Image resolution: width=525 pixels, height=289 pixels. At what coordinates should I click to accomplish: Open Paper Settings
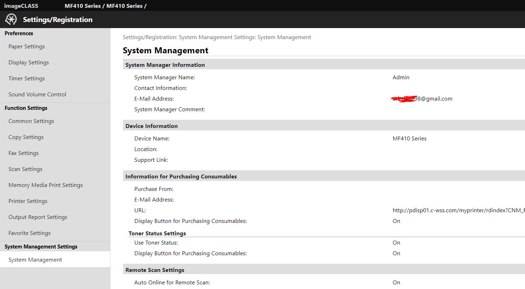tap(27, 47)
